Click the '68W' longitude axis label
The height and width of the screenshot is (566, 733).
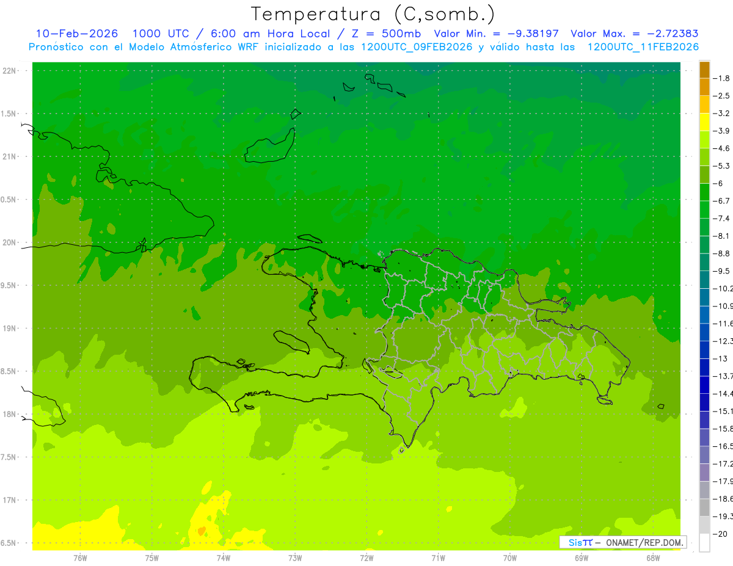click(653, 557)
